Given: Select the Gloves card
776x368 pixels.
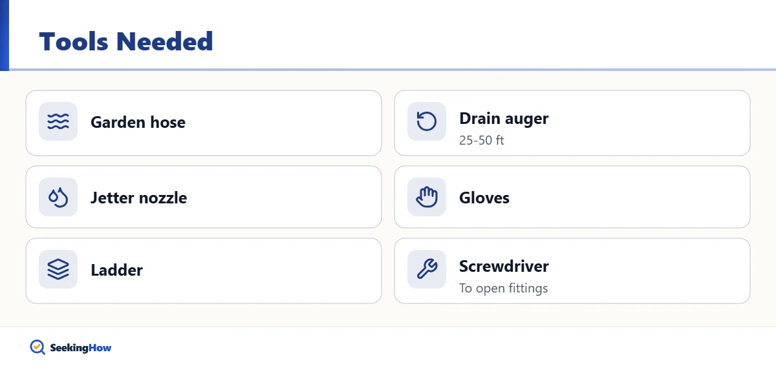Looking at the screenshot, I should tap(572, 197).
